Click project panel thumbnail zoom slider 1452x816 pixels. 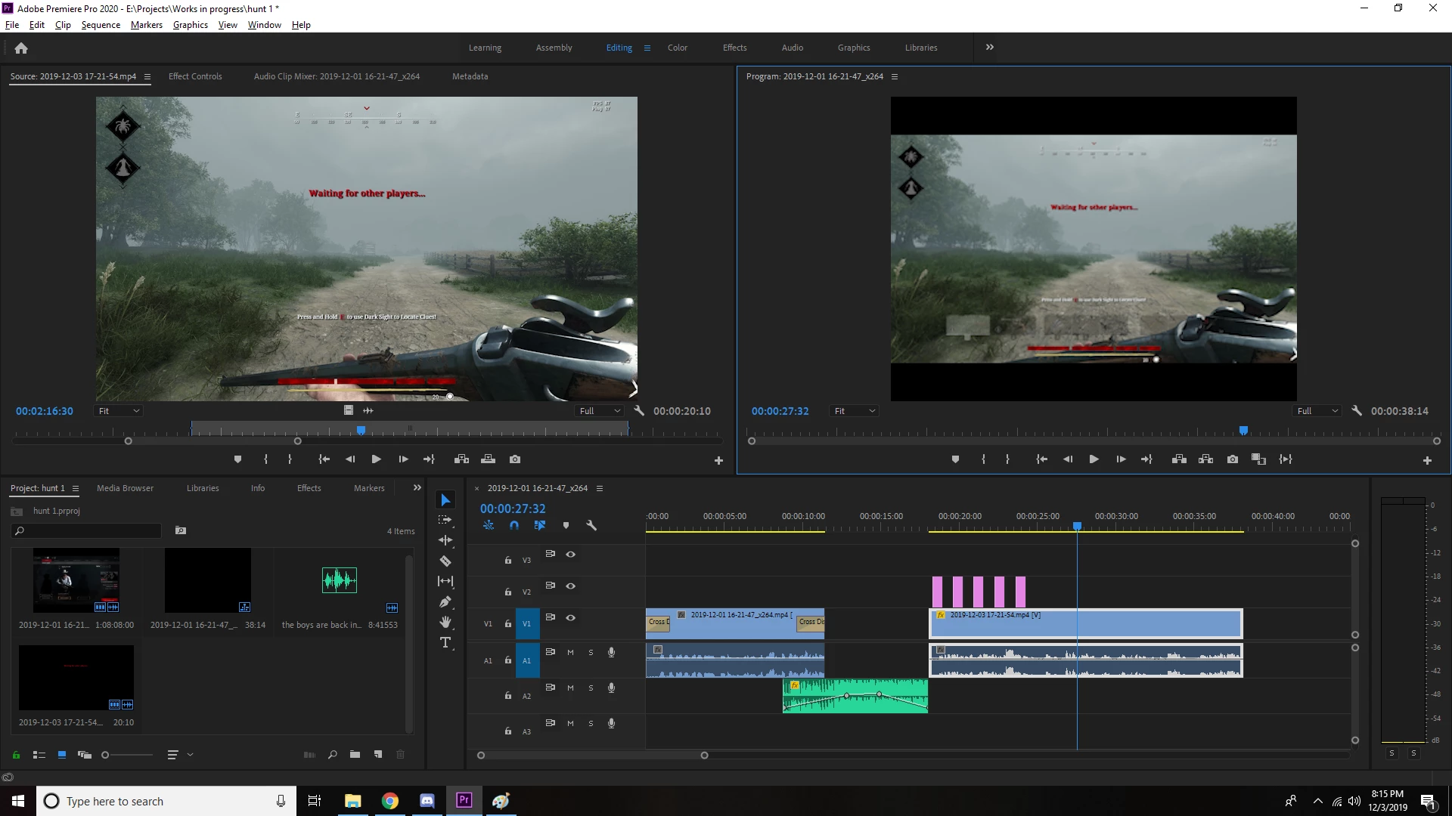tap(106, 755)
